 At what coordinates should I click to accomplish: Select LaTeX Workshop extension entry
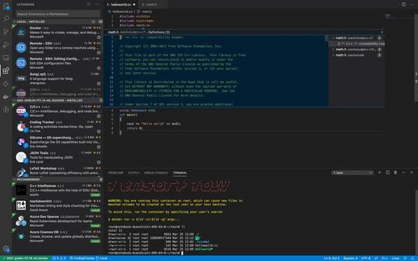coord(58,171)
